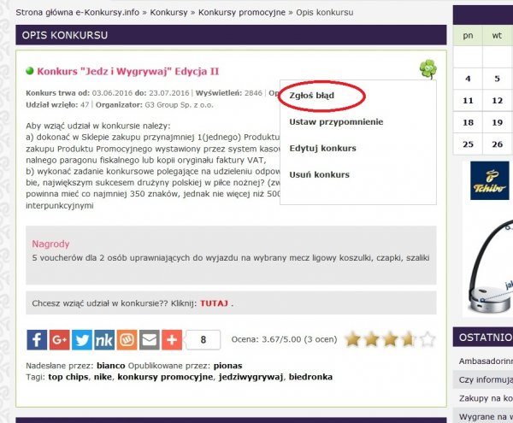
Task: Share using the orange Wykop icon
Action: 127,339
